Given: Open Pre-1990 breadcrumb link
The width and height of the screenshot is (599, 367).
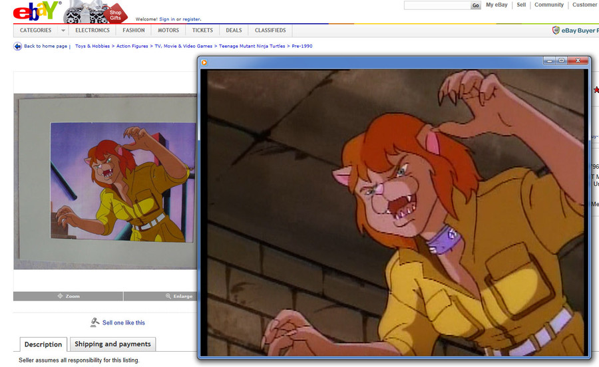Looking at the screenshot, I should coord(301,46).
